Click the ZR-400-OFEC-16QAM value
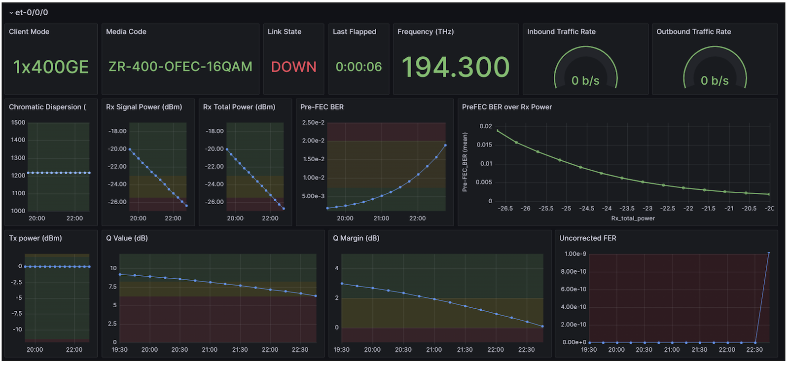 [x=180, y=67]
